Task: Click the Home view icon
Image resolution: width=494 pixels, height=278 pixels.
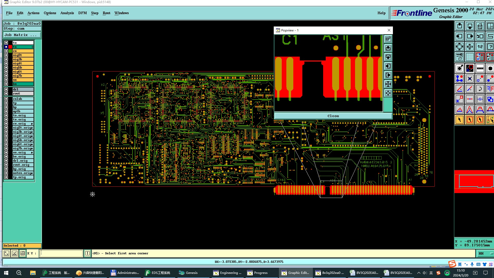Action: (x=480, y=26)
